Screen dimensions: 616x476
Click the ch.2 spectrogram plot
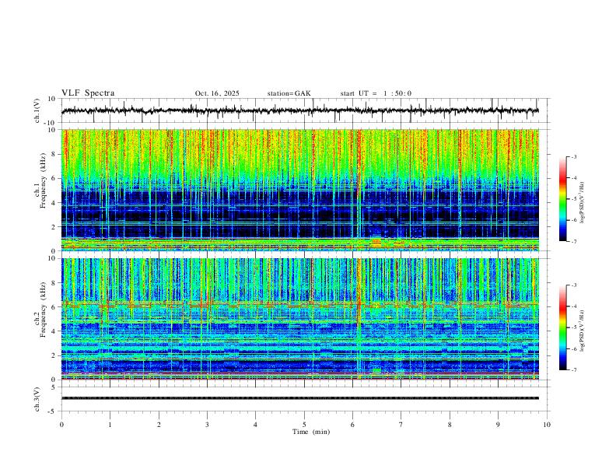coord(300,319)
